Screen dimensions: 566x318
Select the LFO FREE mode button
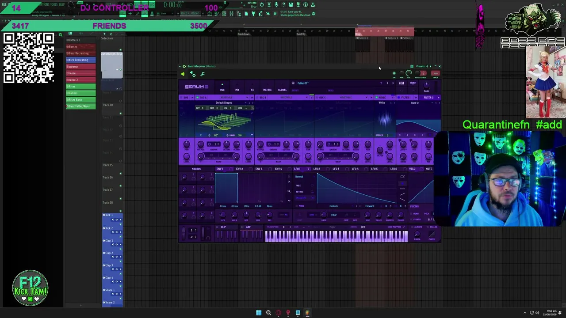(x=298, y=185)
